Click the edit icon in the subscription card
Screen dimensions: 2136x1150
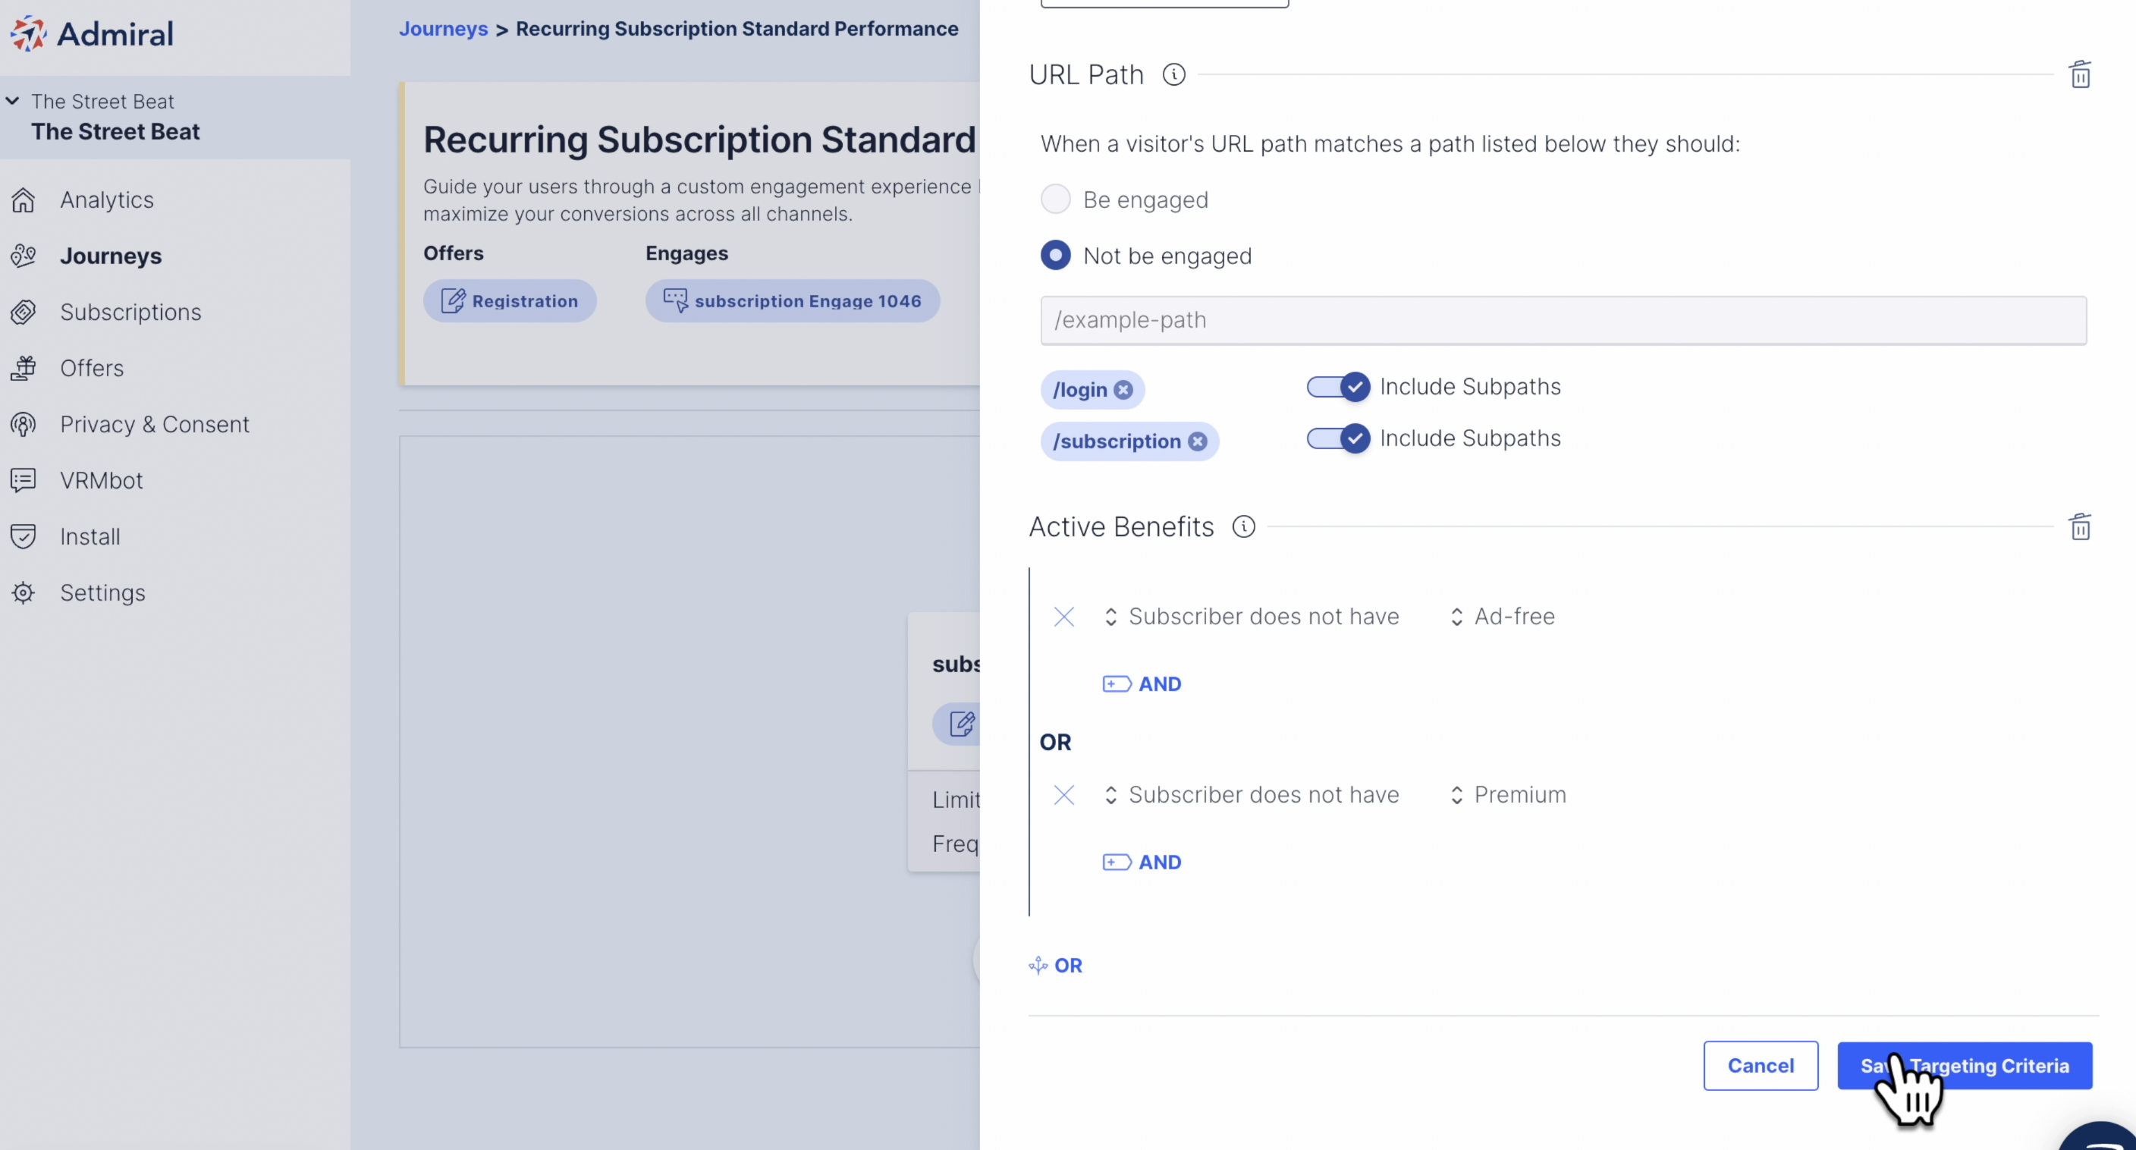click(x=961, y=724)
